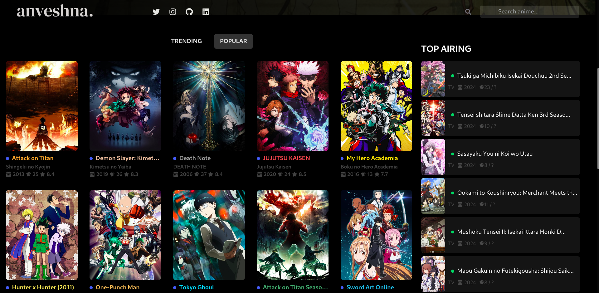Open the Twitter profile icon
The height and width of the screenshot is (293, 599).
click(x=156, y=12)
